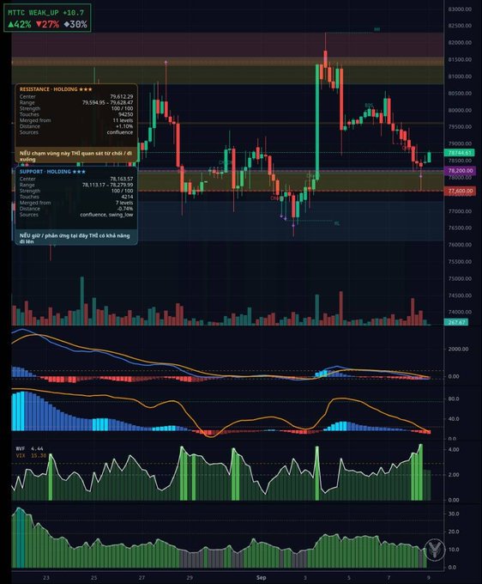Click the red 77,600.00 level tag
This screenshot has height=584, width=482.
(460, 191)
